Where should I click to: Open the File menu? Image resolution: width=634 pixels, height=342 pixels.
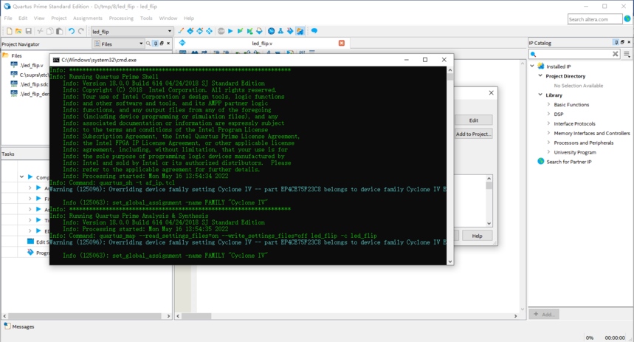pos(8,18)
